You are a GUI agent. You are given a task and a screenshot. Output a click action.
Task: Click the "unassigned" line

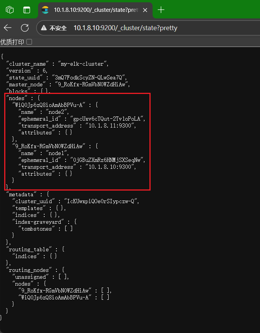[40, 277]
